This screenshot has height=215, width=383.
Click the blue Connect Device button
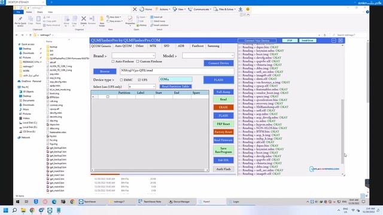pos(218,63)
